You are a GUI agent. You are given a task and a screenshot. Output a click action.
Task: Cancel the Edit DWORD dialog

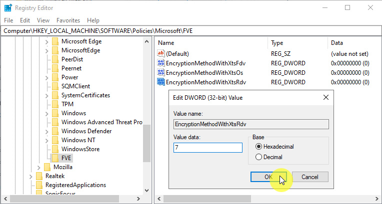[309, 177]
